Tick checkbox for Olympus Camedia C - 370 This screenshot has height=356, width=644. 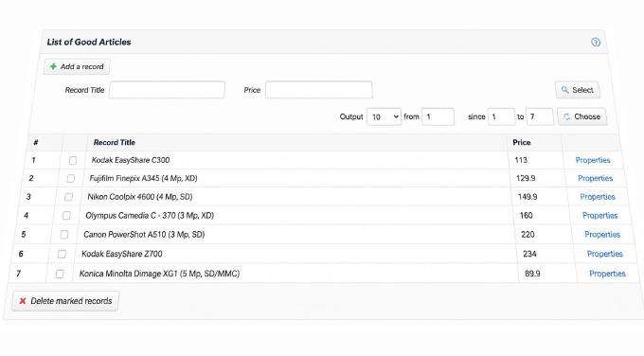click(x=66, y=216)
